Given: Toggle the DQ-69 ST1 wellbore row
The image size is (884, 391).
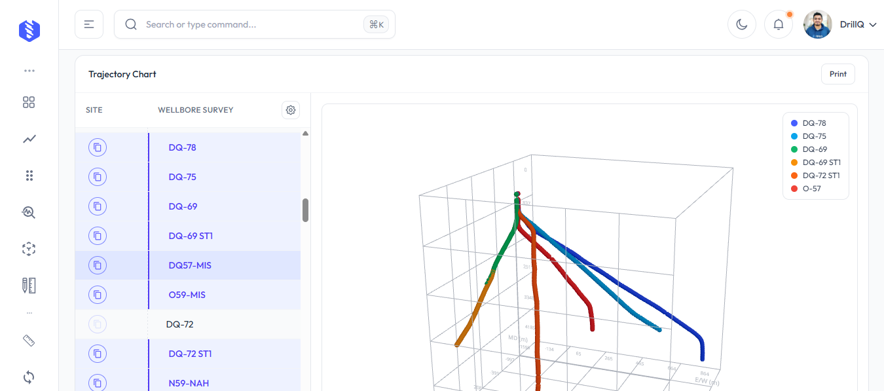Looking at the screenshot, I should click(x=188, y=236).
